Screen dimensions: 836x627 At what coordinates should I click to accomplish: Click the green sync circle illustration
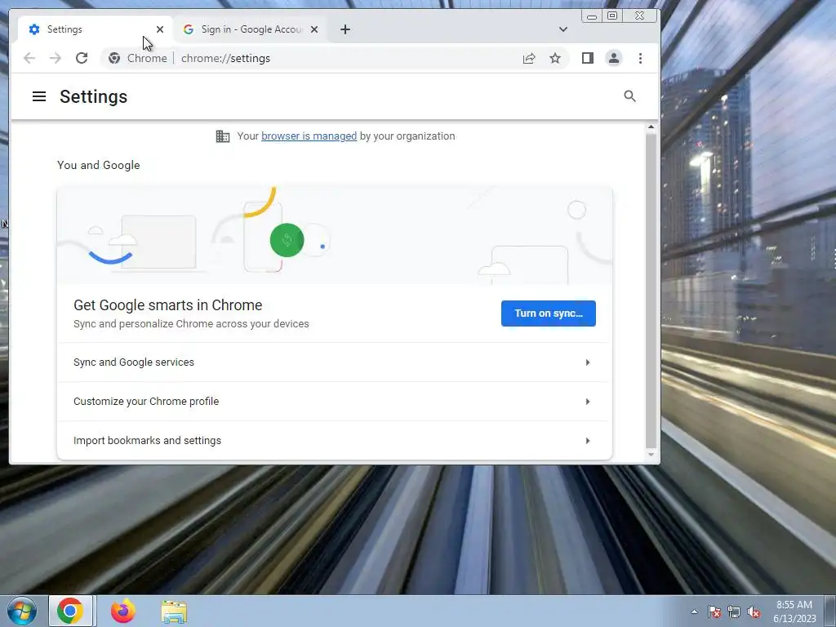point(287,240)
